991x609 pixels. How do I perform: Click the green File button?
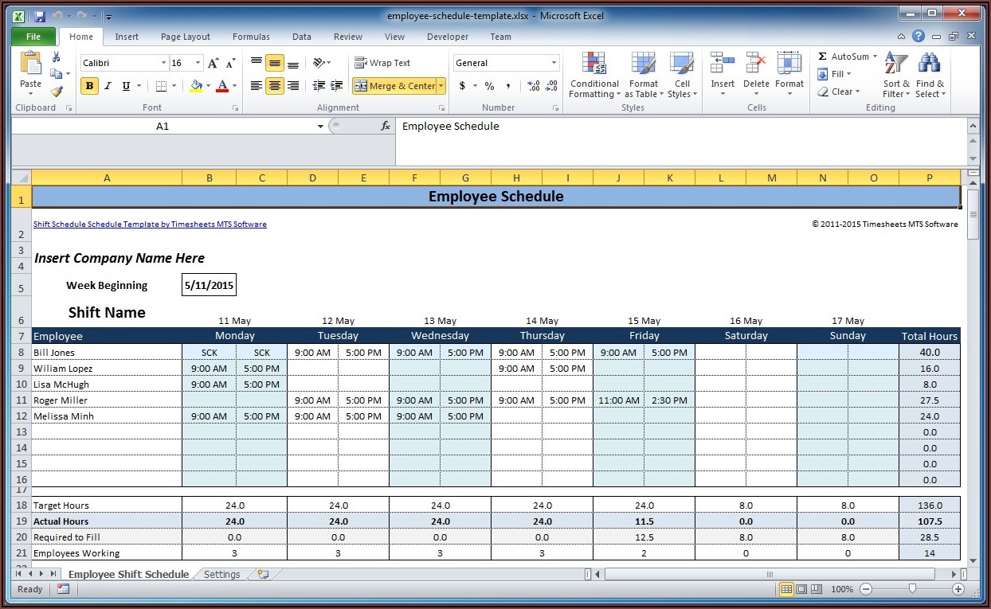coord(33,37)
